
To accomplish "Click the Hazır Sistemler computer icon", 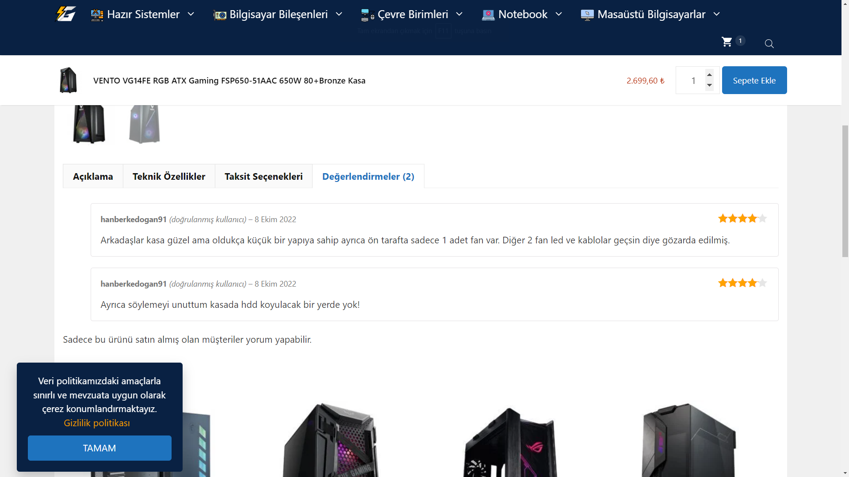I will [x=97, y=15].
